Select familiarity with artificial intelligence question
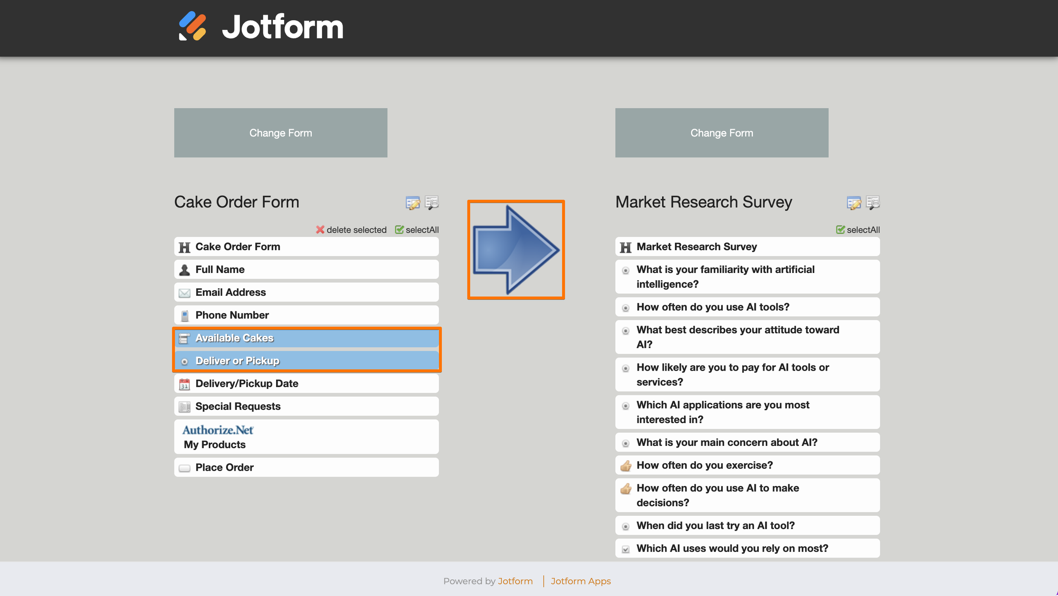Screen dimensions: 1058x596 (747, 277)
